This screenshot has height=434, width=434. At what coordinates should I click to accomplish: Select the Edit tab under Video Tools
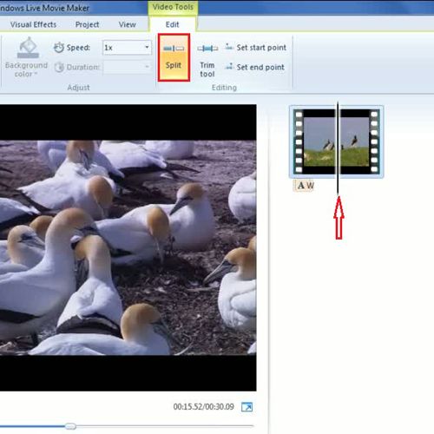[x=173, y=24]
